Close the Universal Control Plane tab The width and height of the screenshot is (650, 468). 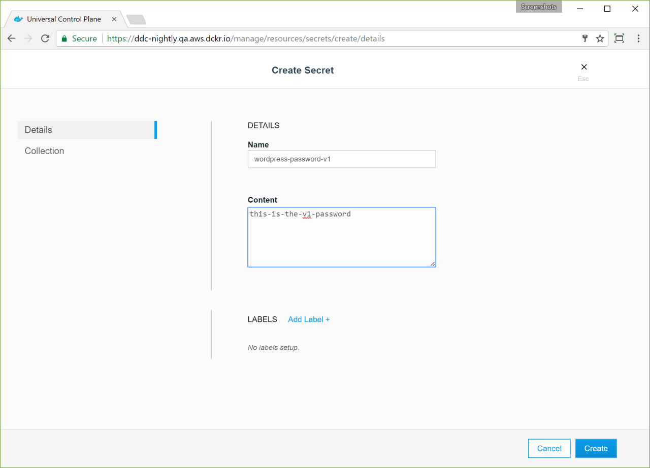(x=114, y=19)
